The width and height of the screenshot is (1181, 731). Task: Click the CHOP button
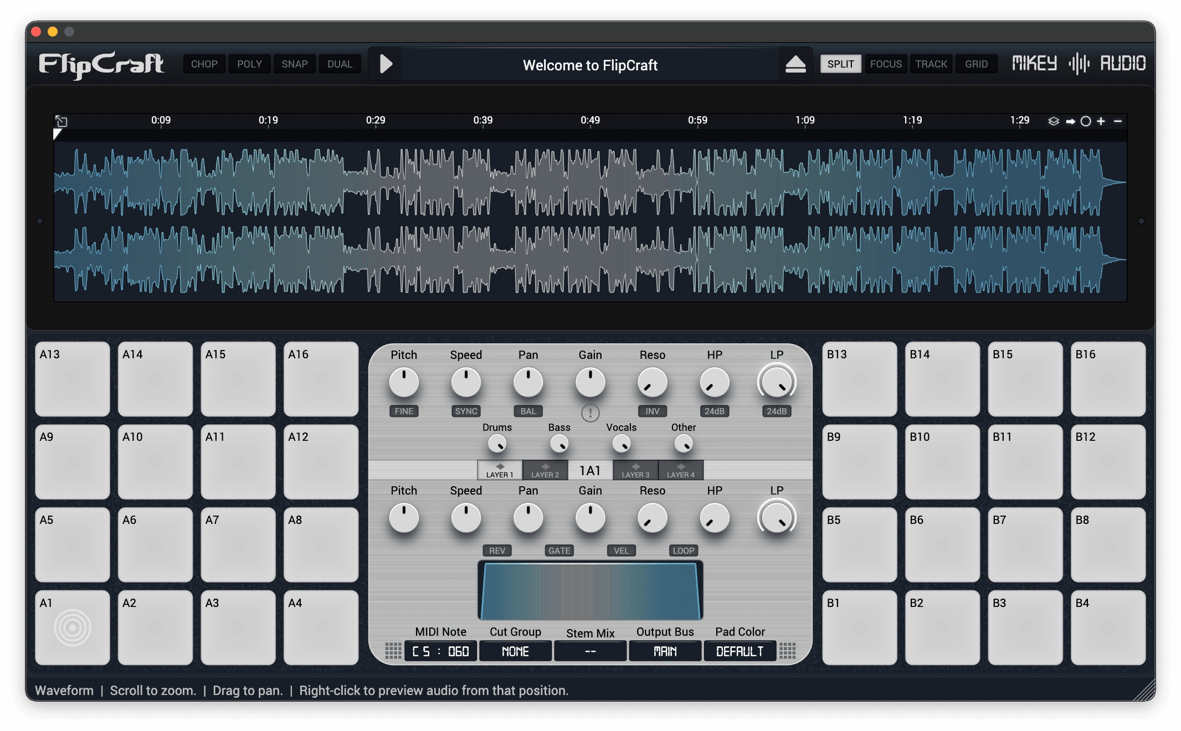pyautogui.click(x=204, y=64)
